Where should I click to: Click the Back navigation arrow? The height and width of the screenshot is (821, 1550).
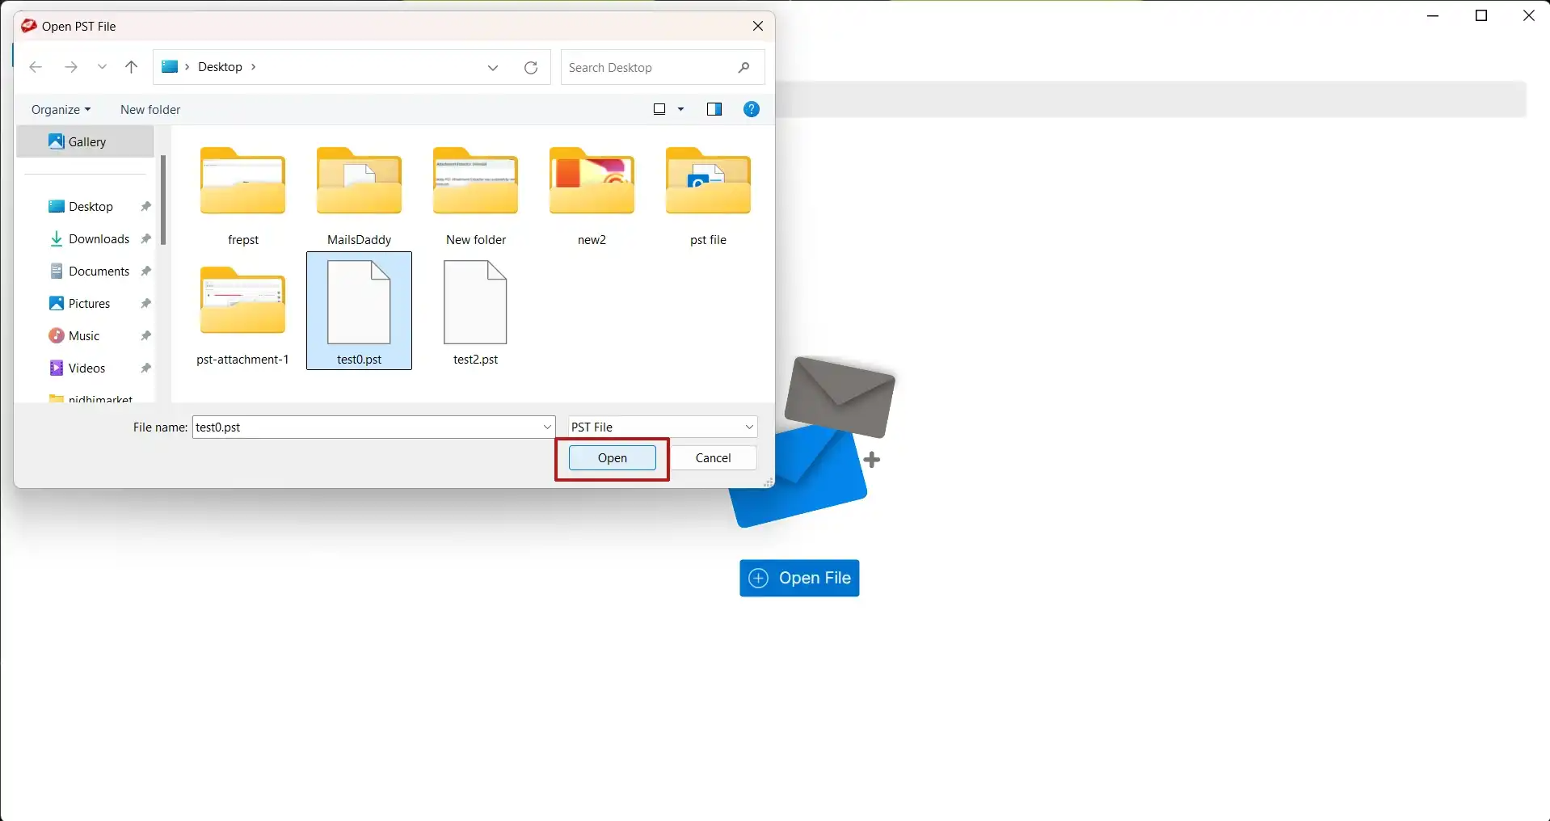pos(36,67)
